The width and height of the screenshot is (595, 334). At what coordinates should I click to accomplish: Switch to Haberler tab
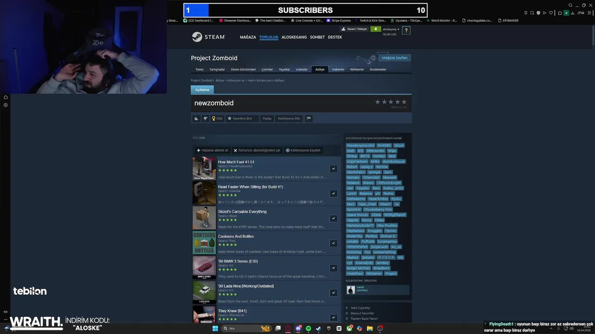pyautogui.click(x=338, y=70)
